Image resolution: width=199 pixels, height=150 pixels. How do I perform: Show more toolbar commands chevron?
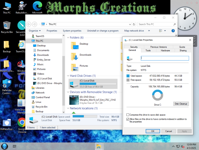coord(149,31)
